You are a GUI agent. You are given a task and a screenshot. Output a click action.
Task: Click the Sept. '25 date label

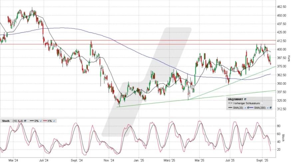coord(263,160)
